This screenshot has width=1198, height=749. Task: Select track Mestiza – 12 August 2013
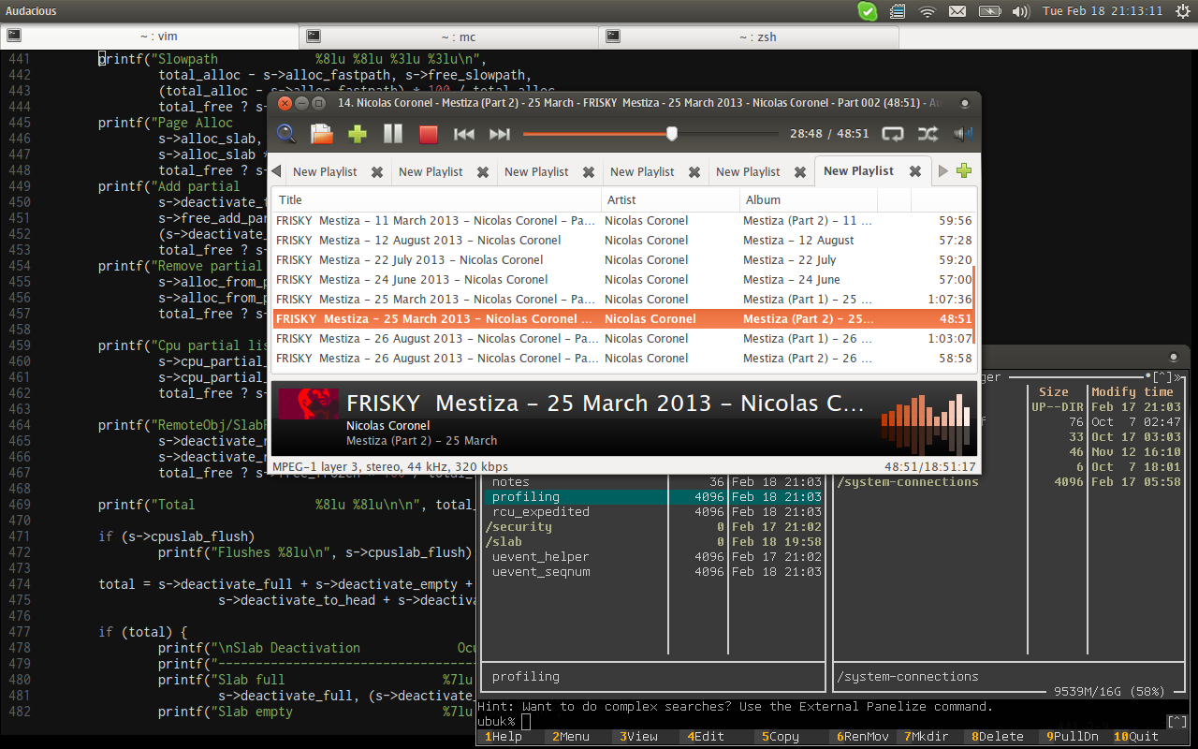622,241
